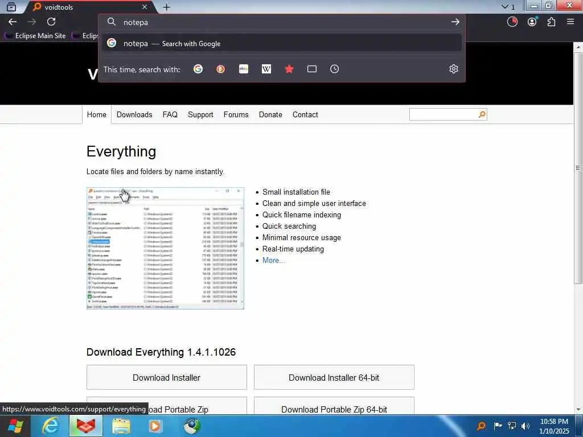Click into the address bar text 'notepa'
This screenshot has width=583, height=437.
(x=136, y=22)
